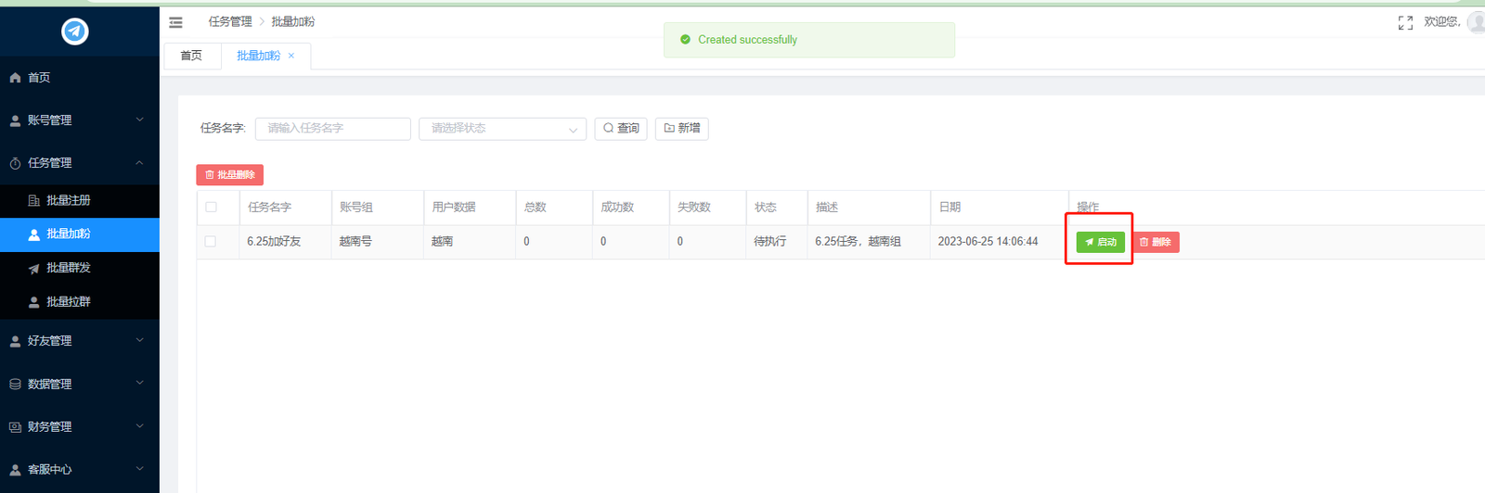Image resolution: width=1485 pixels, height=493 pixels.
Task: Click the user avatar icon
Action: [1476, 22]
